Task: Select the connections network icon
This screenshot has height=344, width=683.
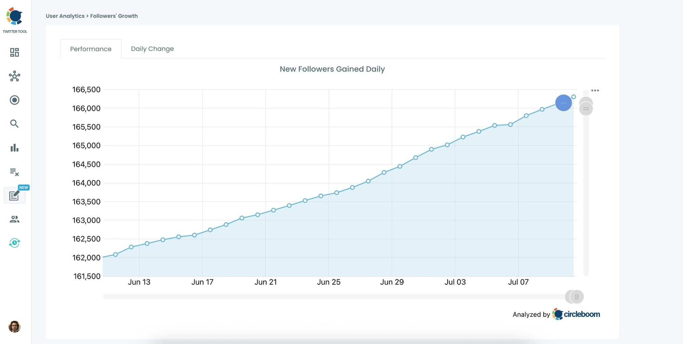Action: (14, 77)
